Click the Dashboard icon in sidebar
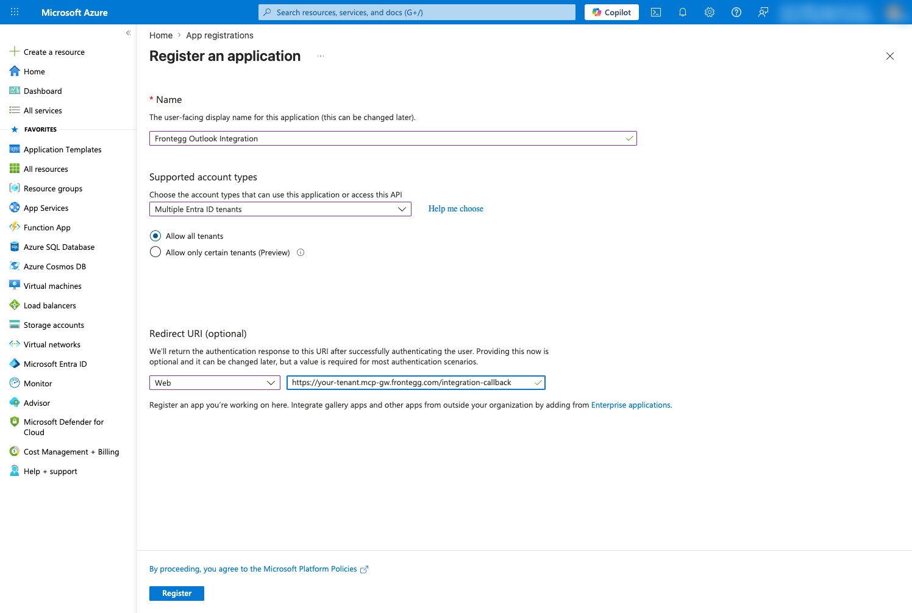The height and width of the screenshot is (613, 912). (15, 91)
